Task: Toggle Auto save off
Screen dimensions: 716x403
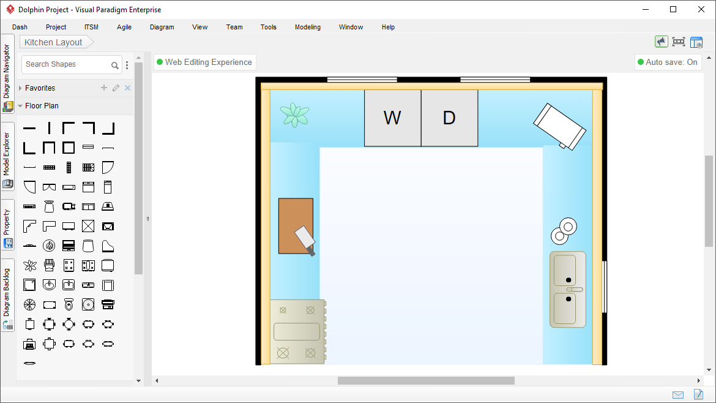Action: click(668, 62)
